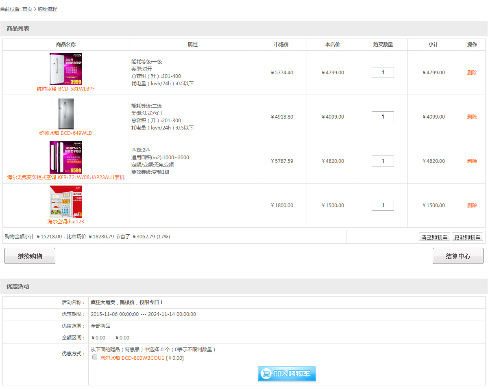Focus quantity field for KFR-72LW air conditioner
The height and width of the screenshot is (389, 488).
point(383,161)
